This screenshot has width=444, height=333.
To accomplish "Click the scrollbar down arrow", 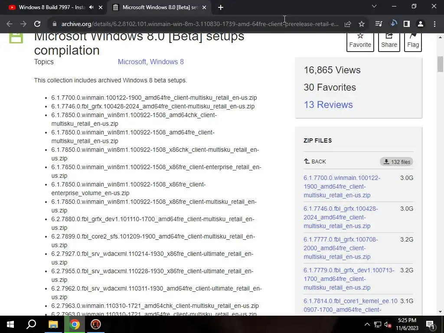I will click(x=441, y=312).
